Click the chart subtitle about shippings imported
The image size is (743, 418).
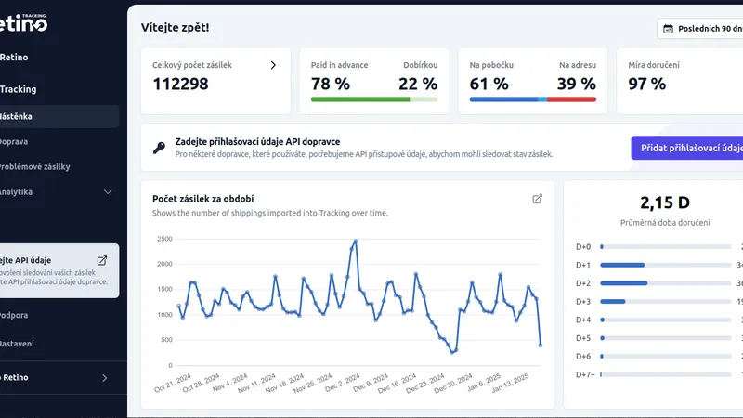270,214
